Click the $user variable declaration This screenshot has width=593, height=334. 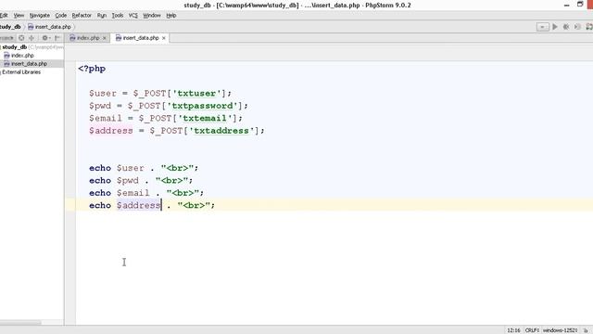[103, 94]
